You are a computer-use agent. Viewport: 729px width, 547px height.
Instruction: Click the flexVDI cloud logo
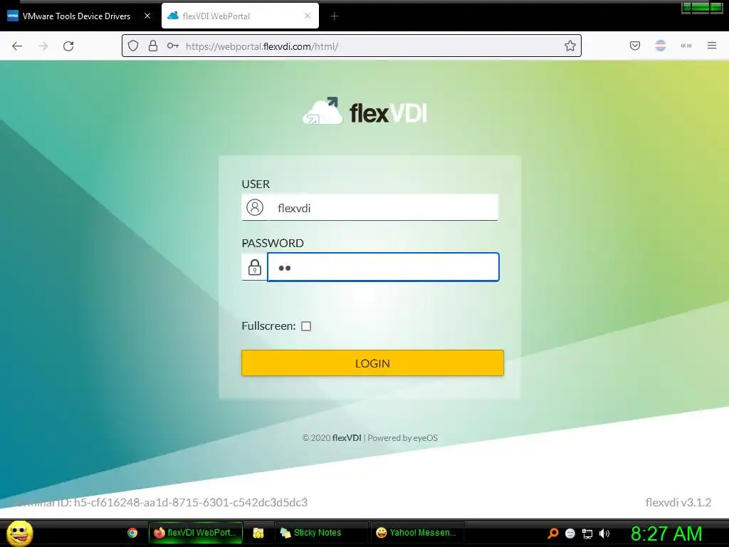click(365, 112)
